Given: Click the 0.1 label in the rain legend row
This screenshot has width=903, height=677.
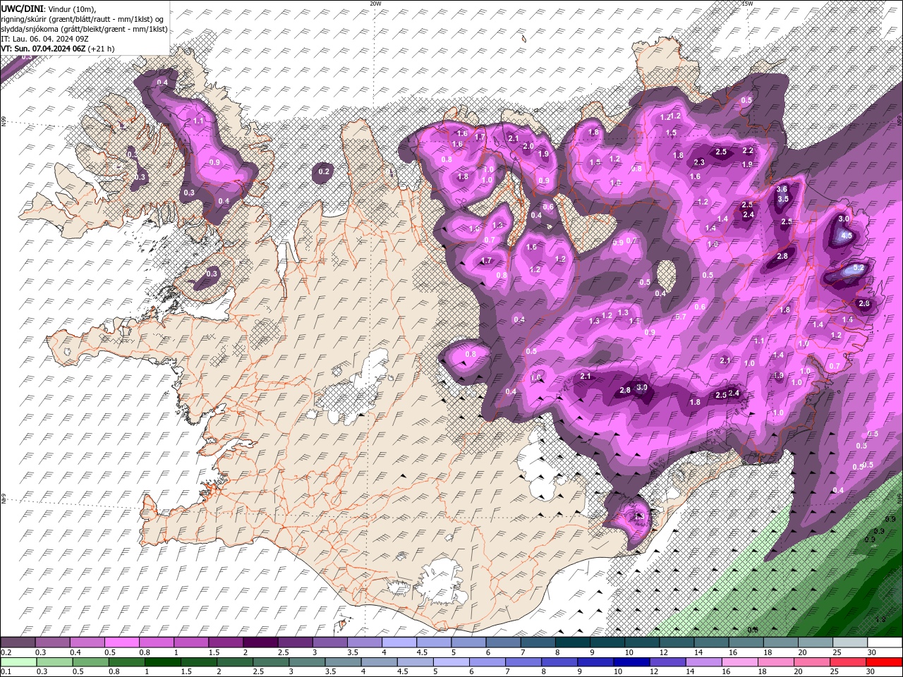Looking at the screenshot, I should (6, 671).
